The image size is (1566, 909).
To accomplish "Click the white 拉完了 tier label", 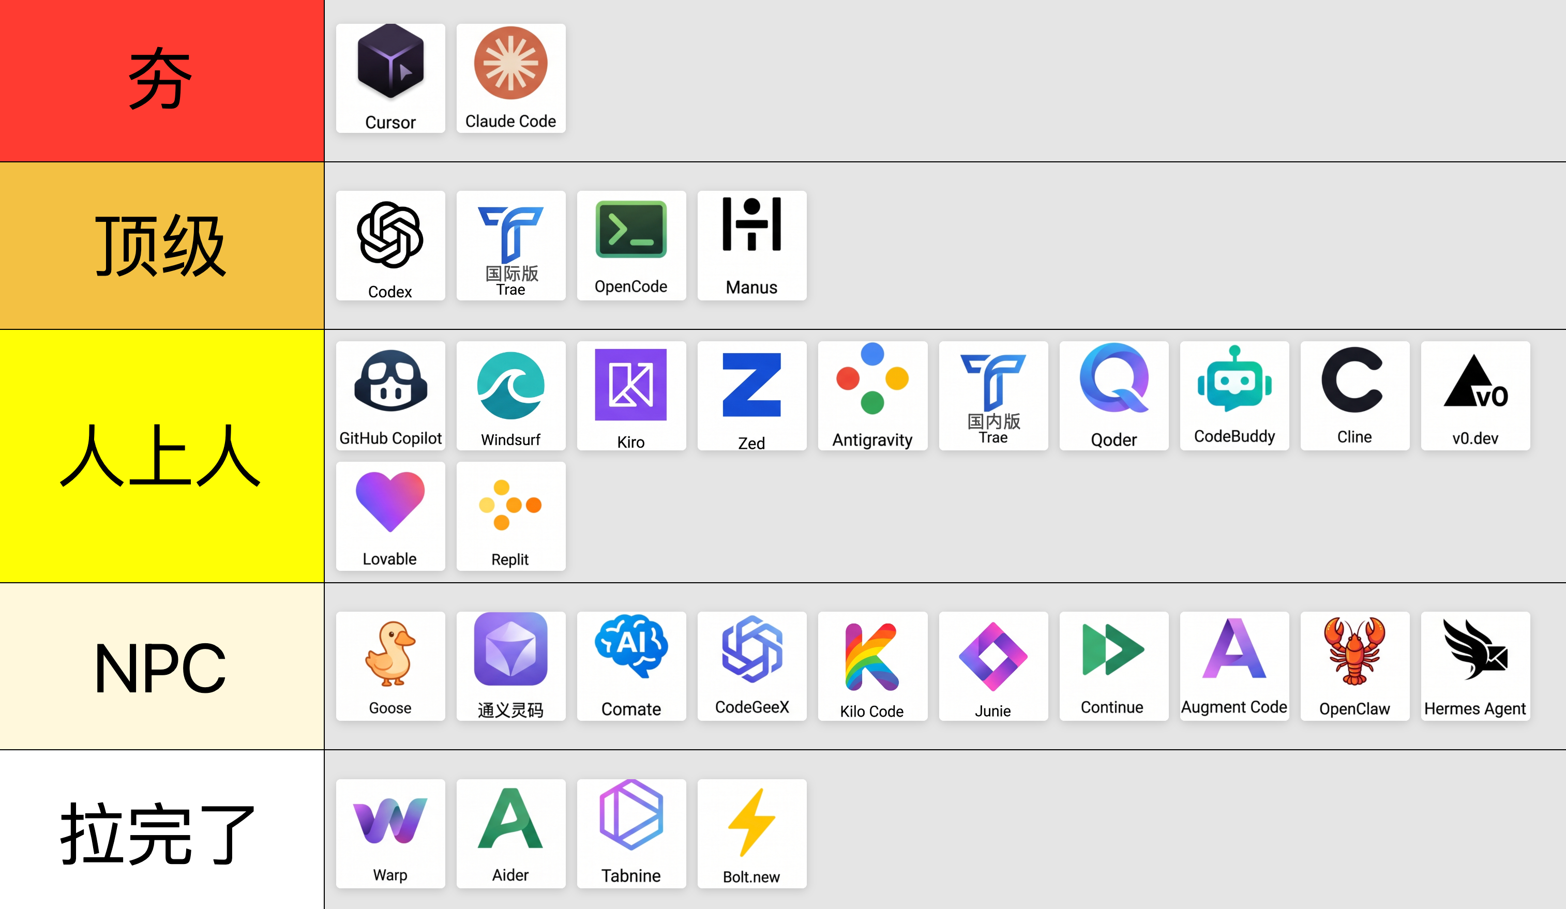I will (161, 830).
